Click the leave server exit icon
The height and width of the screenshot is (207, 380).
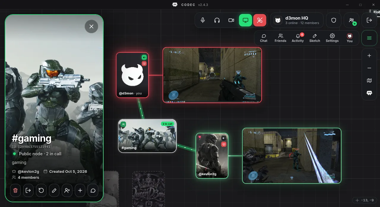[x=369, y=20]
